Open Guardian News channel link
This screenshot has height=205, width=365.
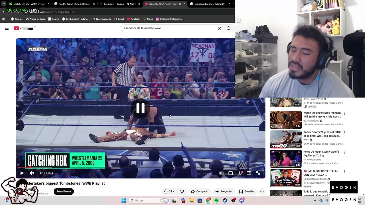pyautogui.click(x=311, y=121)
